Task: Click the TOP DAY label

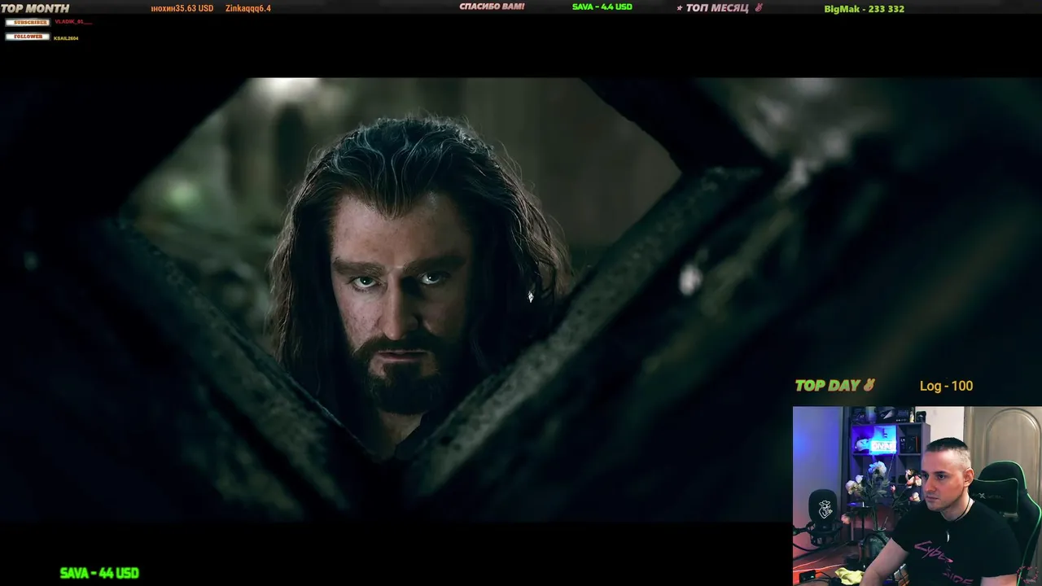Action: (828, 386)
